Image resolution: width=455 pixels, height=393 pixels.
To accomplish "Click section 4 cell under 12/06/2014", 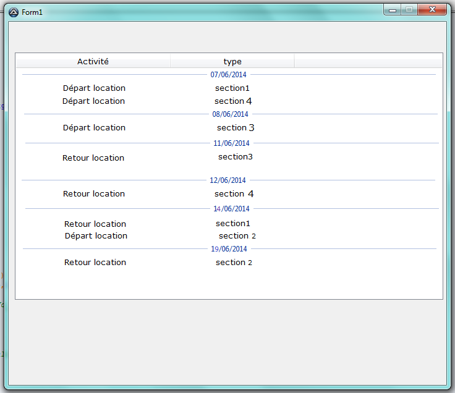I will tap(234, 194).
